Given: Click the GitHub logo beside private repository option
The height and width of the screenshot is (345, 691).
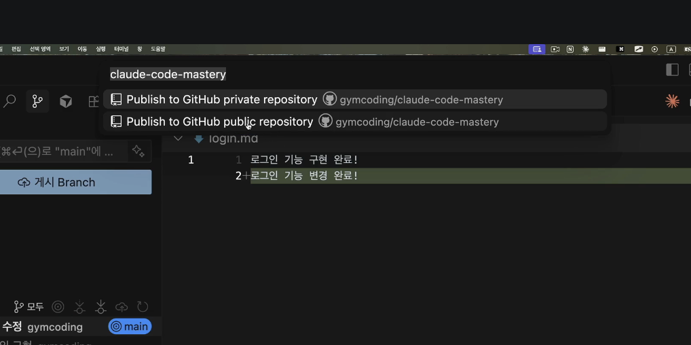Looking at the screenshot, I should (x=330, y=99).
